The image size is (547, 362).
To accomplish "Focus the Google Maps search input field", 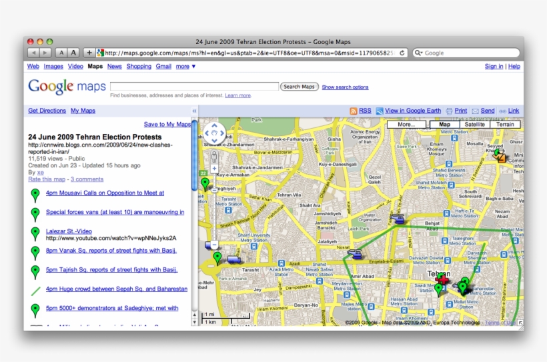I will click(x=194, y=86).
